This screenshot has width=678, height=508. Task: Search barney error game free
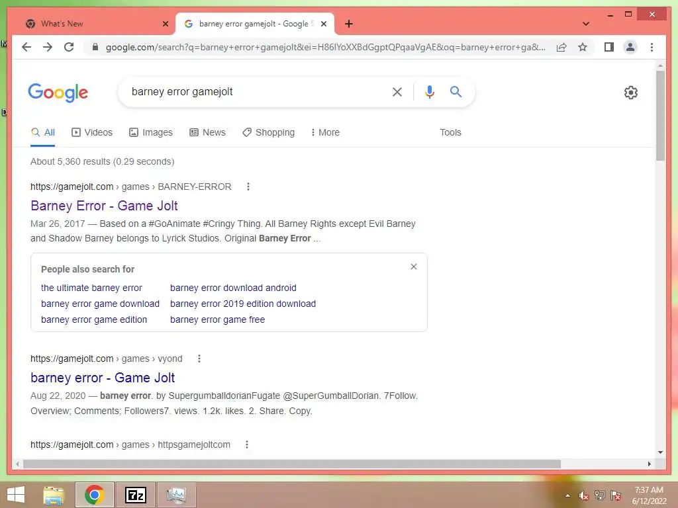click(217, 319)
